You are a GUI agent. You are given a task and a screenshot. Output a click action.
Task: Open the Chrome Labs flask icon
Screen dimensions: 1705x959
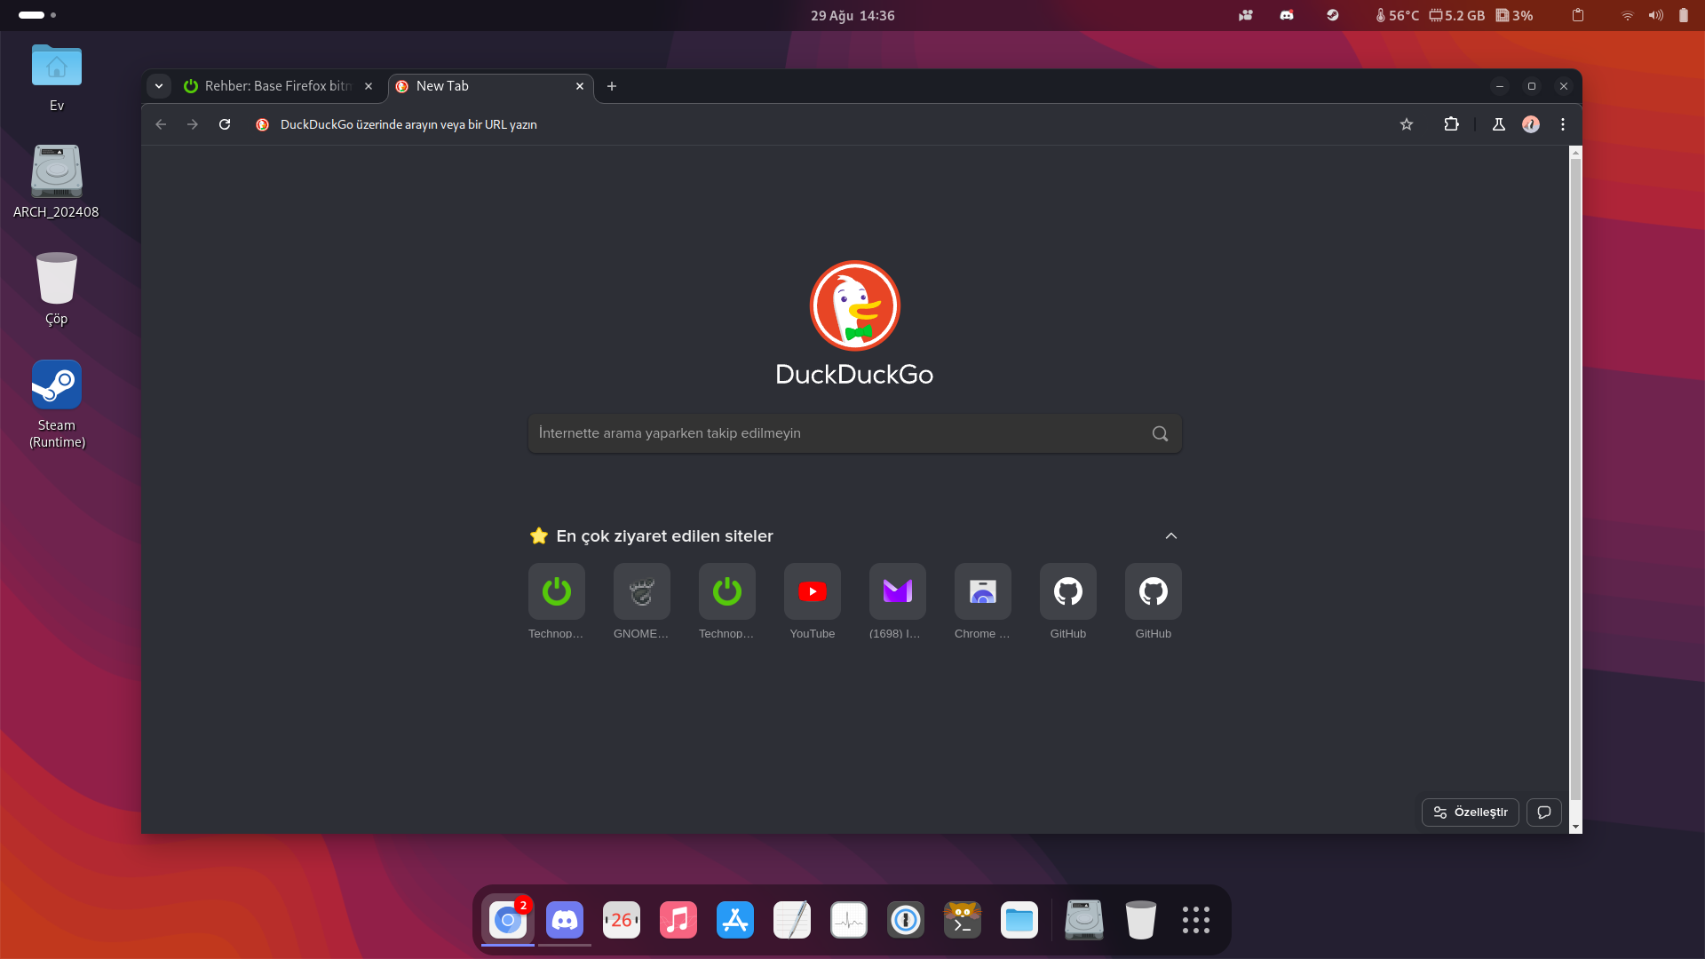(x=1499, y=124)
